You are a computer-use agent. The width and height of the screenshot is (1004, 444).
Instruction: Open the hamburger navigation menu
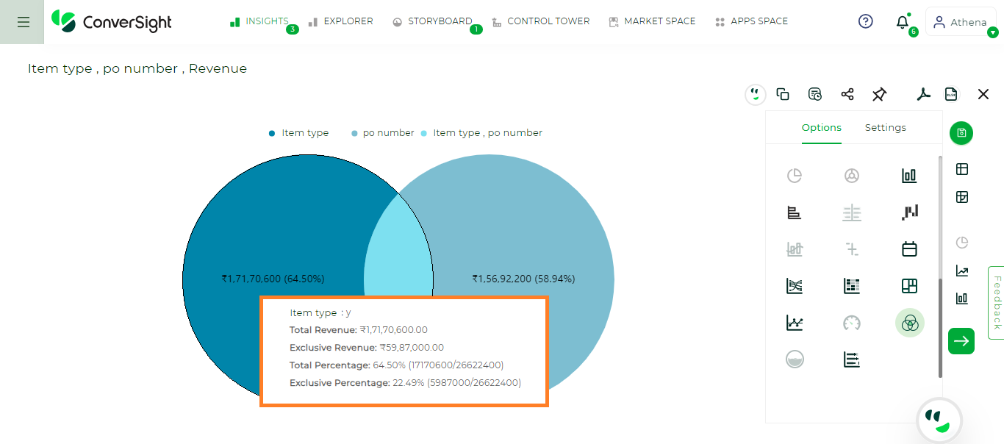click(23, 22)
